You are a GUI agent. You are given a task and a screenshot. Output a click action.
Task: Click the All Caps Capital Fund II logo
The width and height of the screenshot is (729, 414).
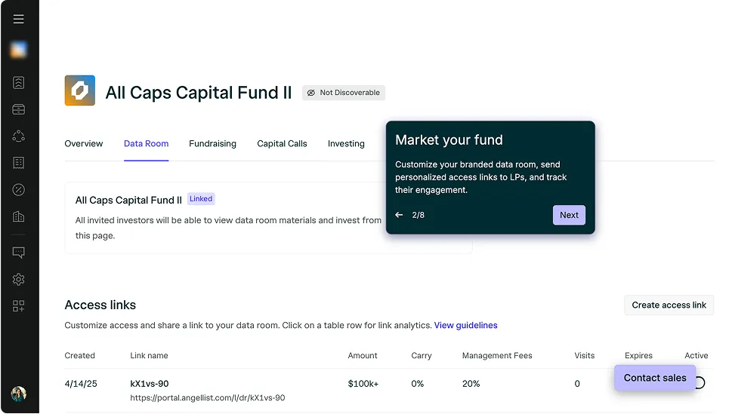point(80,90)
